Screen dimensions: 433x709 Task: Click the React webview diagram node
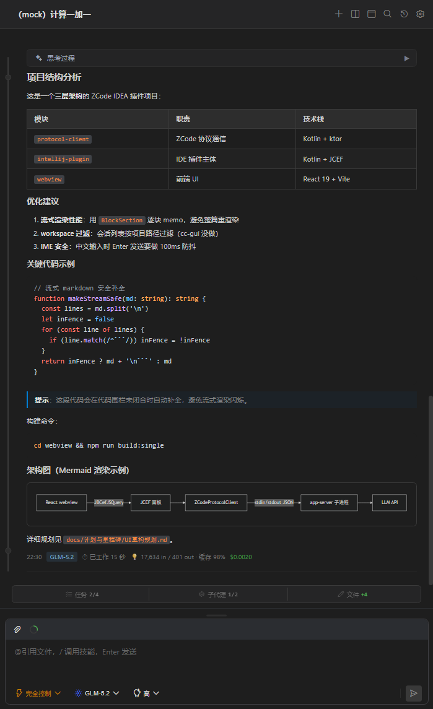coord(61,502)
